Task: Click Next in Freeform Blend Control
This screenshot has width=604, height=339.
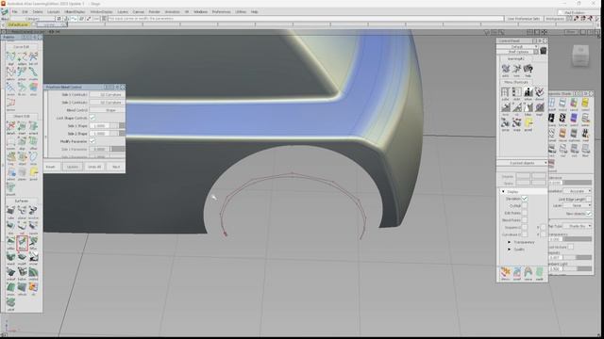Action: 116,167
